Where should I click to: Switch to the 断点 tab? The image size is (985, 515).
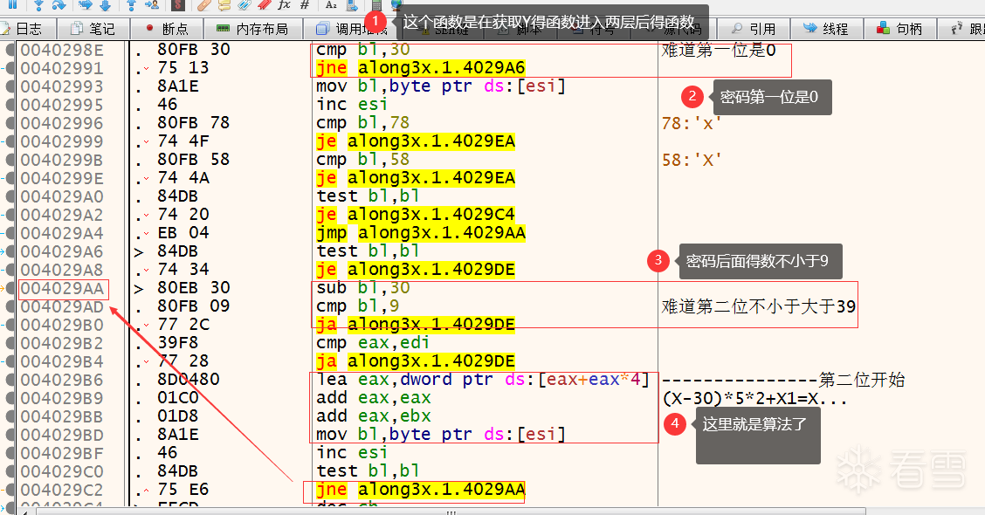click(167, 29)
